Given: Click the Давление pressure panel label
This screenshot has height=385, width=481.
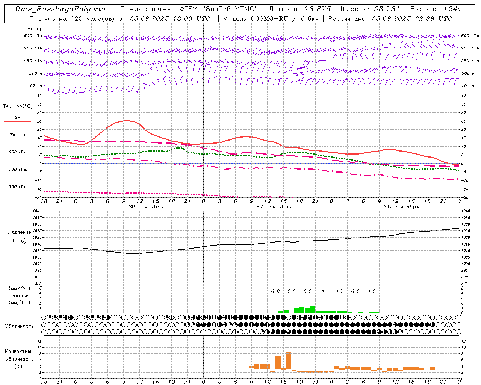Looking at the screenshot, I should click(20, 232).
